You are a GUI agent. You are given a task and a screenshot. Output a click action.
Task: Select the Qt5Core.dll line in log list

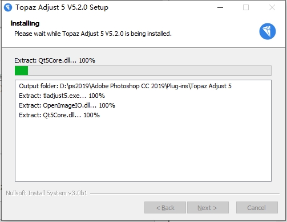(x=59, y=115)
